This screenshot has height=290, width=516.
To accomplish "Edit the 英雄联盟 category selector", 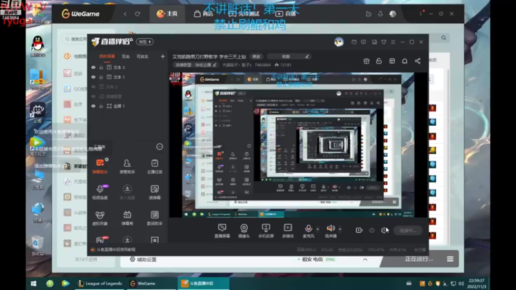I will 196,65.
